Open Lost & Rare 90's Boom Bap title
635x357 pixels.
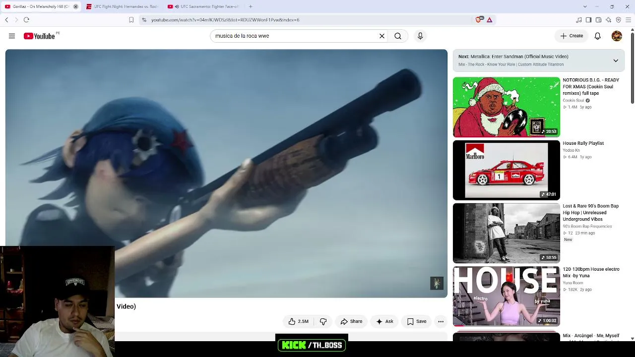(x=590, y=212)
